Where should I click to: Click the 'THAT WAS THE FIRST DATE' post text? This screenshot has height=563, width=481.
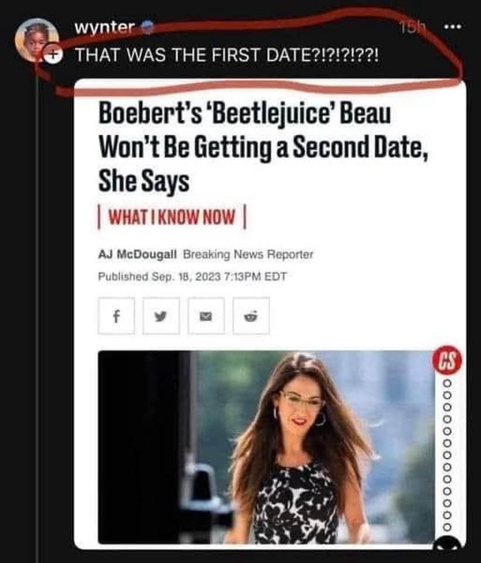point(226,56)
